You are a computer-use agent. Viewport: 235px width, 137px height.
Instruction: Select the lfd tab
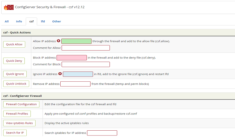click(x=43, y=21)
